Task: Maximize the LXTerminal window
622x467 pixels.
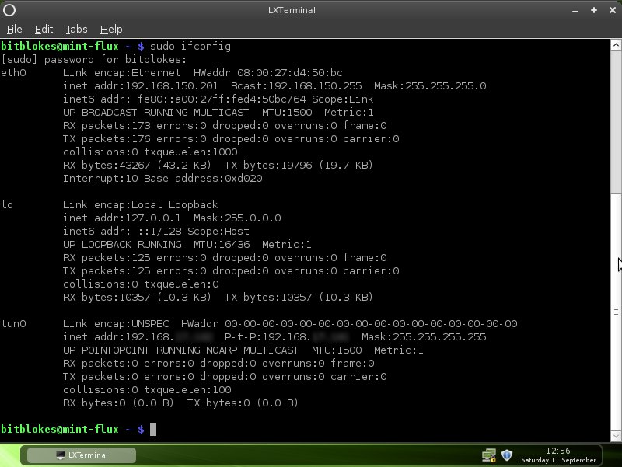Action: coord(594,10)
